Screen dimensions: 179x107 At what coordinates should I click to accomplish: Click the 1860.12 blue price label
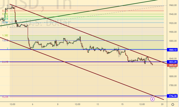(173, 50)
